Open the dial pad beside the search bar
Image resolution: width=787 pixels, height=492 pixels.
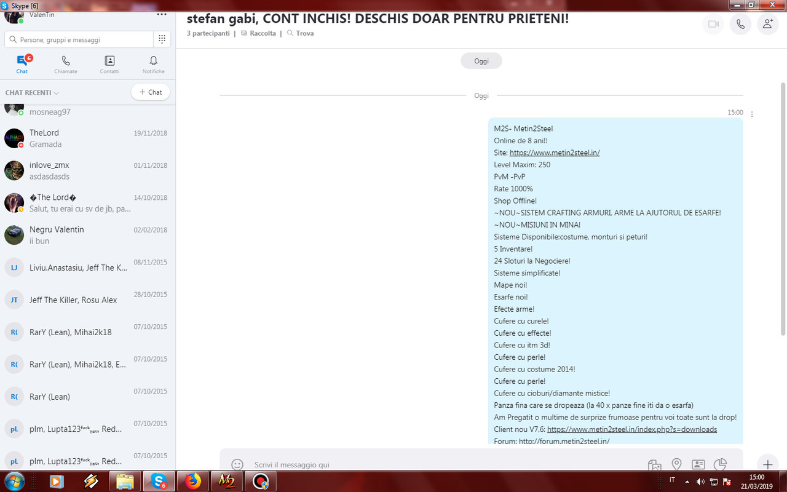[162, 39]
